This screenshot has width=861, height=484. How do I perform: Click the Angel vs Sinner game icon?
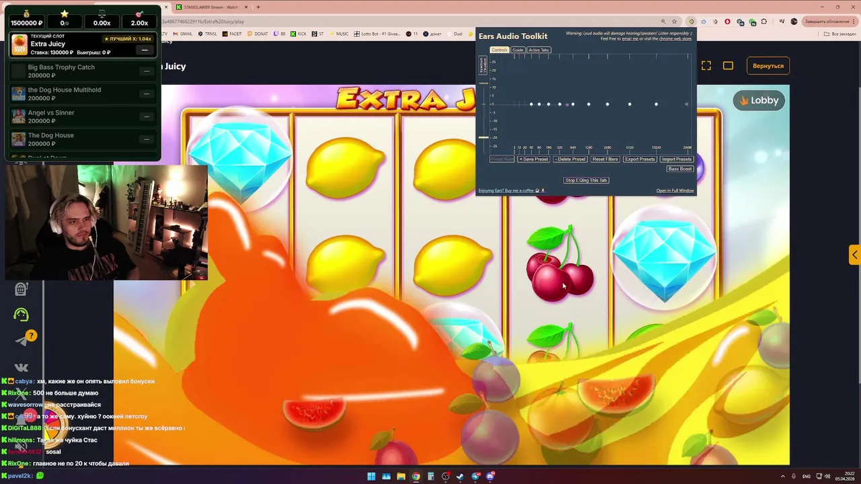coord(18,117)
